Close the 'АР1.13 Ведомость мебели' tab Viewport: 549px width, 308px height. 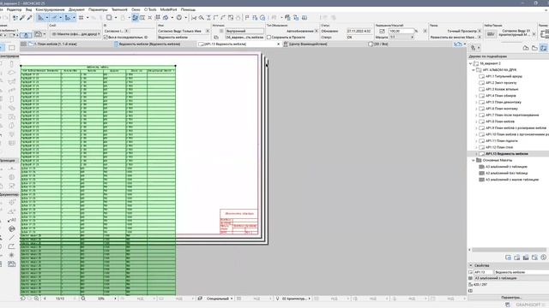278,44
